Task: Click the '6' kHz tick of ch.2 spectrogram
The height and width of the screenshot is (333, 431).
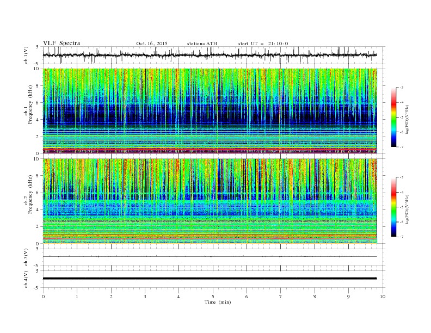Action: tap(38, 193)
